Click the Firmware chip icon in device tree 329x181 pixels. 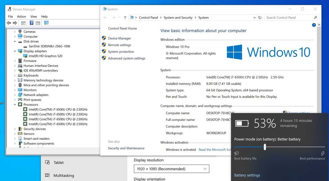coord(20,61)
